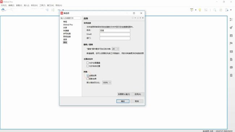The image size is (235, 132).
Task: Open the Image panel in right sidebar
Action: (231, 36)
